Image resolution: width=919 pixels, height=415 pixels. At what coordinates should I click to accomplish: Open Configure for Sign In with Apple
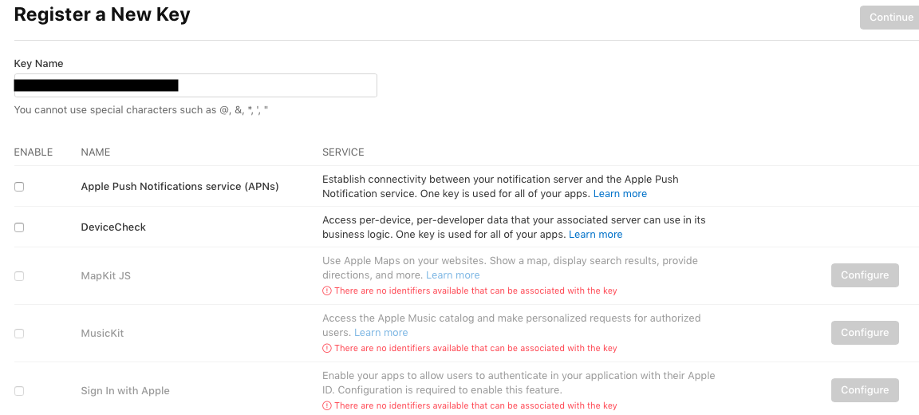tap(865, 389)
